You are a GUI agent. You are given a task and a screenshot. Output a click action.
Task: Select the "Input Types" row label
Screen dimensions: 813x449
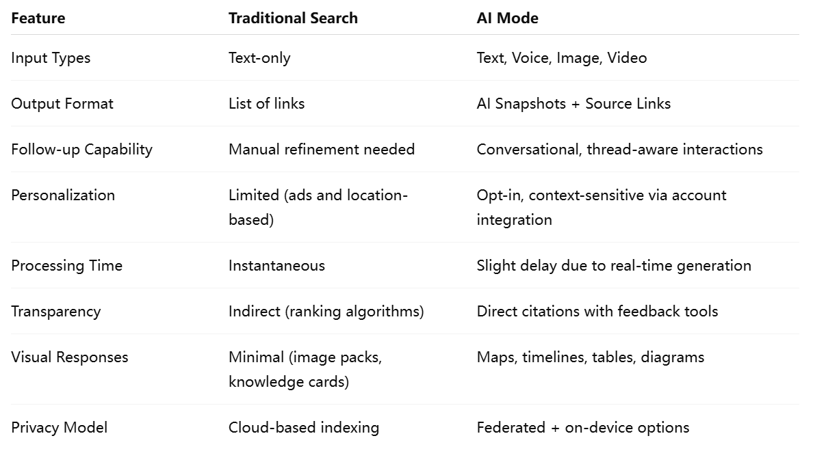pos(51,58)
